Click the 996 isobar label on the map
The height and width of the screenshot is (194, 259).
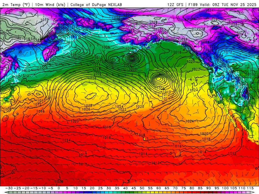60,48
